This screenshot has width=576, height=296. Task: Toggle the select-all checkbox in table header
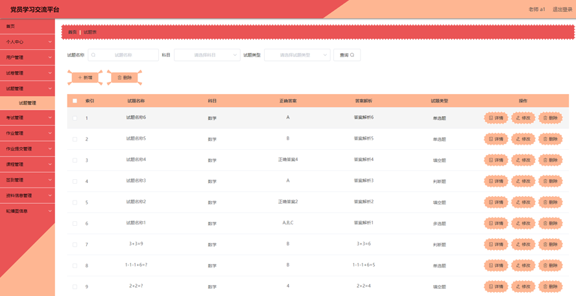tap(75, 101)
